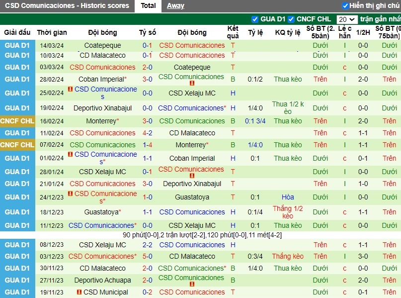Click the CNCF CHL label on 07/02/24 row
The height and width of the screenshot is (298, 401).
pyautogui.click(x=17, y=145)
